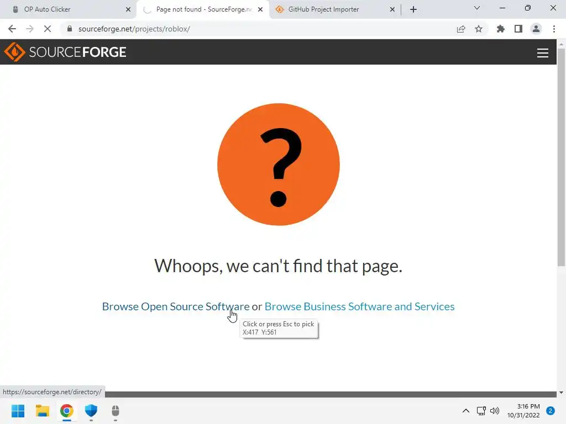Close the Page not found tab

click(260, 9)
